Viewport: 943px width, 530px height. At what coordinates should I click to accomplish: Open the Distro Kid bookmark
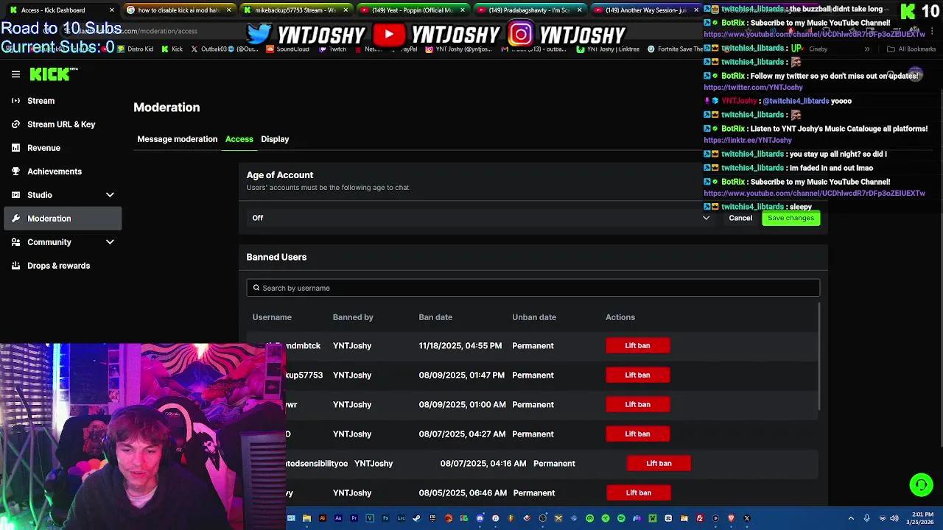[x=135, y=49]
